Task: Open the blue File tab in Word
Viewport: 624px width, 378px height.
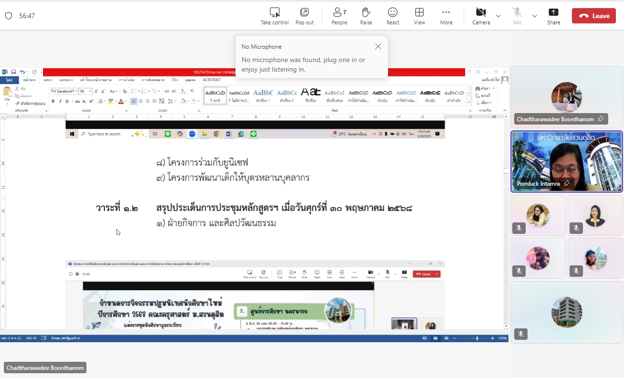Action: point(9,80)
